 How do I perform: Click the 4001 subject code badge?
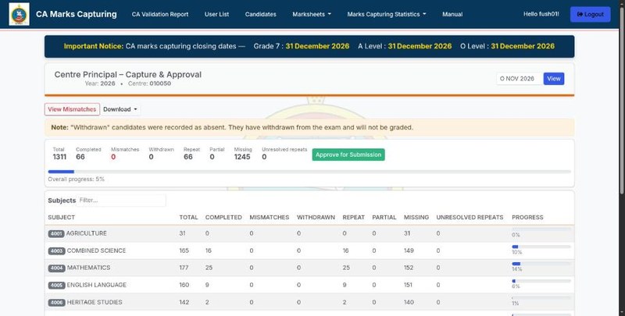56,233
